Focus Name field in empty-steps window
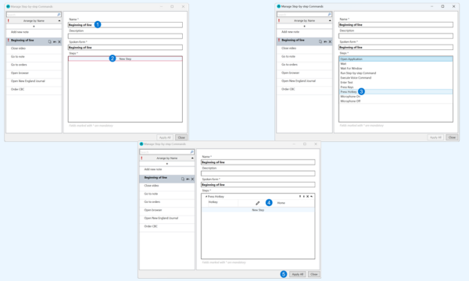Screen dimensions: 469x281 click(x=125, y=25)
